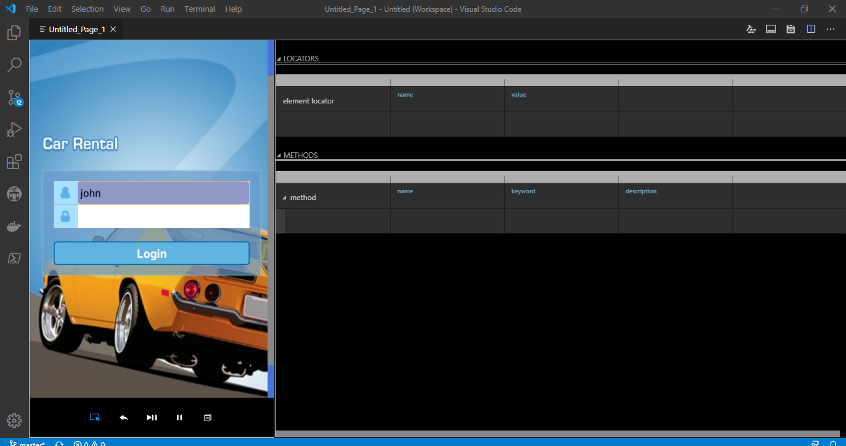
Task: Click the username field containing john
Action: pos(164,193)
